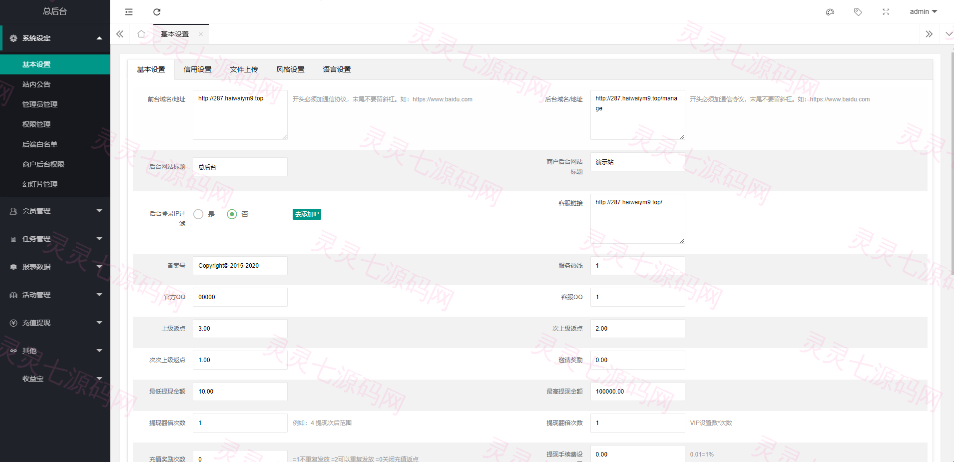Open 幻灯片管理 in the sidebar
The image size is (954, 462).
tap(55, 184)
